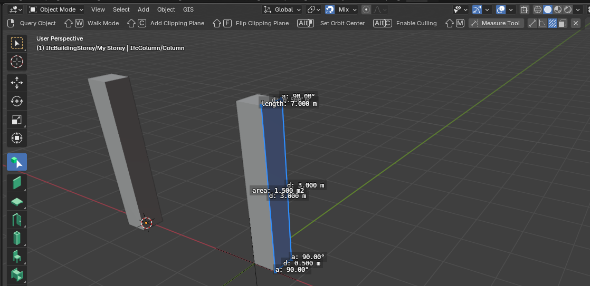Screen dimensions: 590x286
Task: Toggle Show Overlays button
Action: 501,9
